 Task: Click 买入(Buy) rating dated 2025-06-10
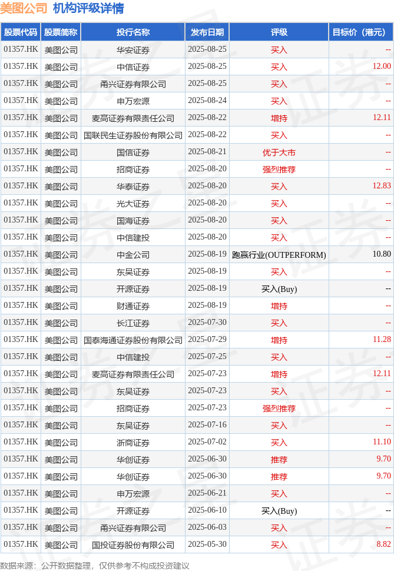(279, 511)
